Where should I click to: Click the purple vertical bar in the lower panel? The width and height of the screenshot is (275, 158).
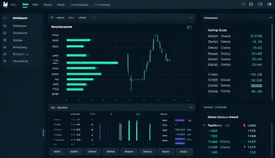click(x=100, y=132)
